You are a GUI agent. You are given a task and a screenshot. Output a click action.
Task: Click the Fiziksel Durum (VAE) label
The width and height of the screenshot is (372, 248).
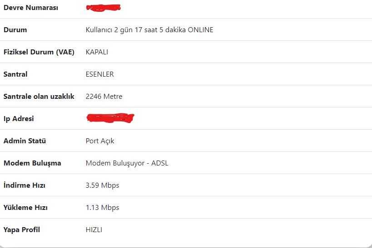coord(39,52)
